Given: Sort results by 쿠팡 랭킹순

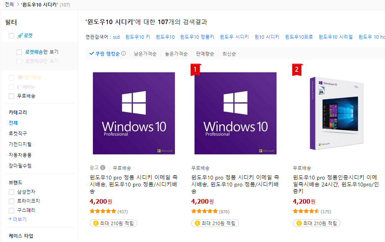Looking at the screenshot, I should 107,54.
